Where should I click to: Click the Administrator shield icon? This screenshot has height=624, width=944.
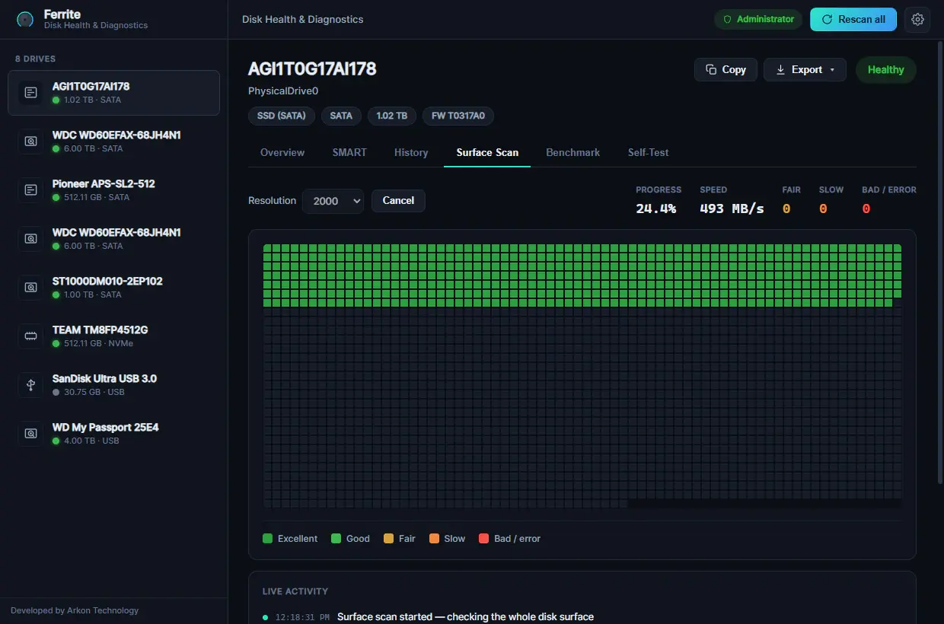click(727, 19)
